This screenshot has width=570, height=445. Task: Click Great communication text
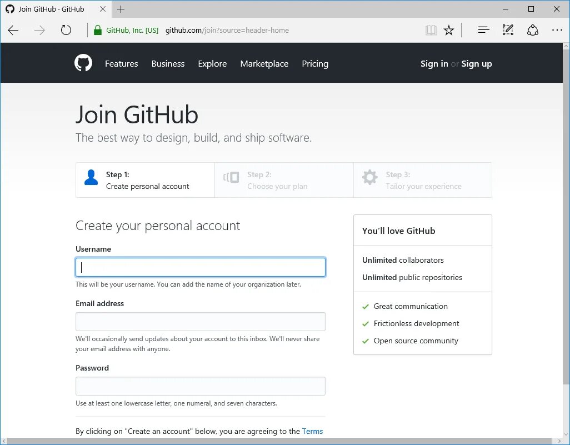click(x=411, y=306)
